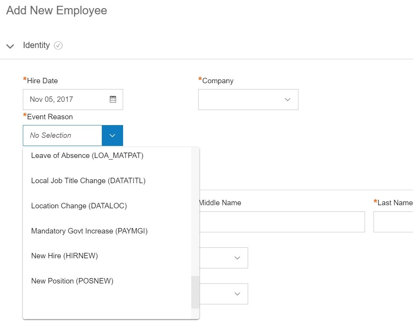The height and width of the screenshot is (321, 413).
Task: Choose Location Change (DATALOC)
Action: [79, 206]
